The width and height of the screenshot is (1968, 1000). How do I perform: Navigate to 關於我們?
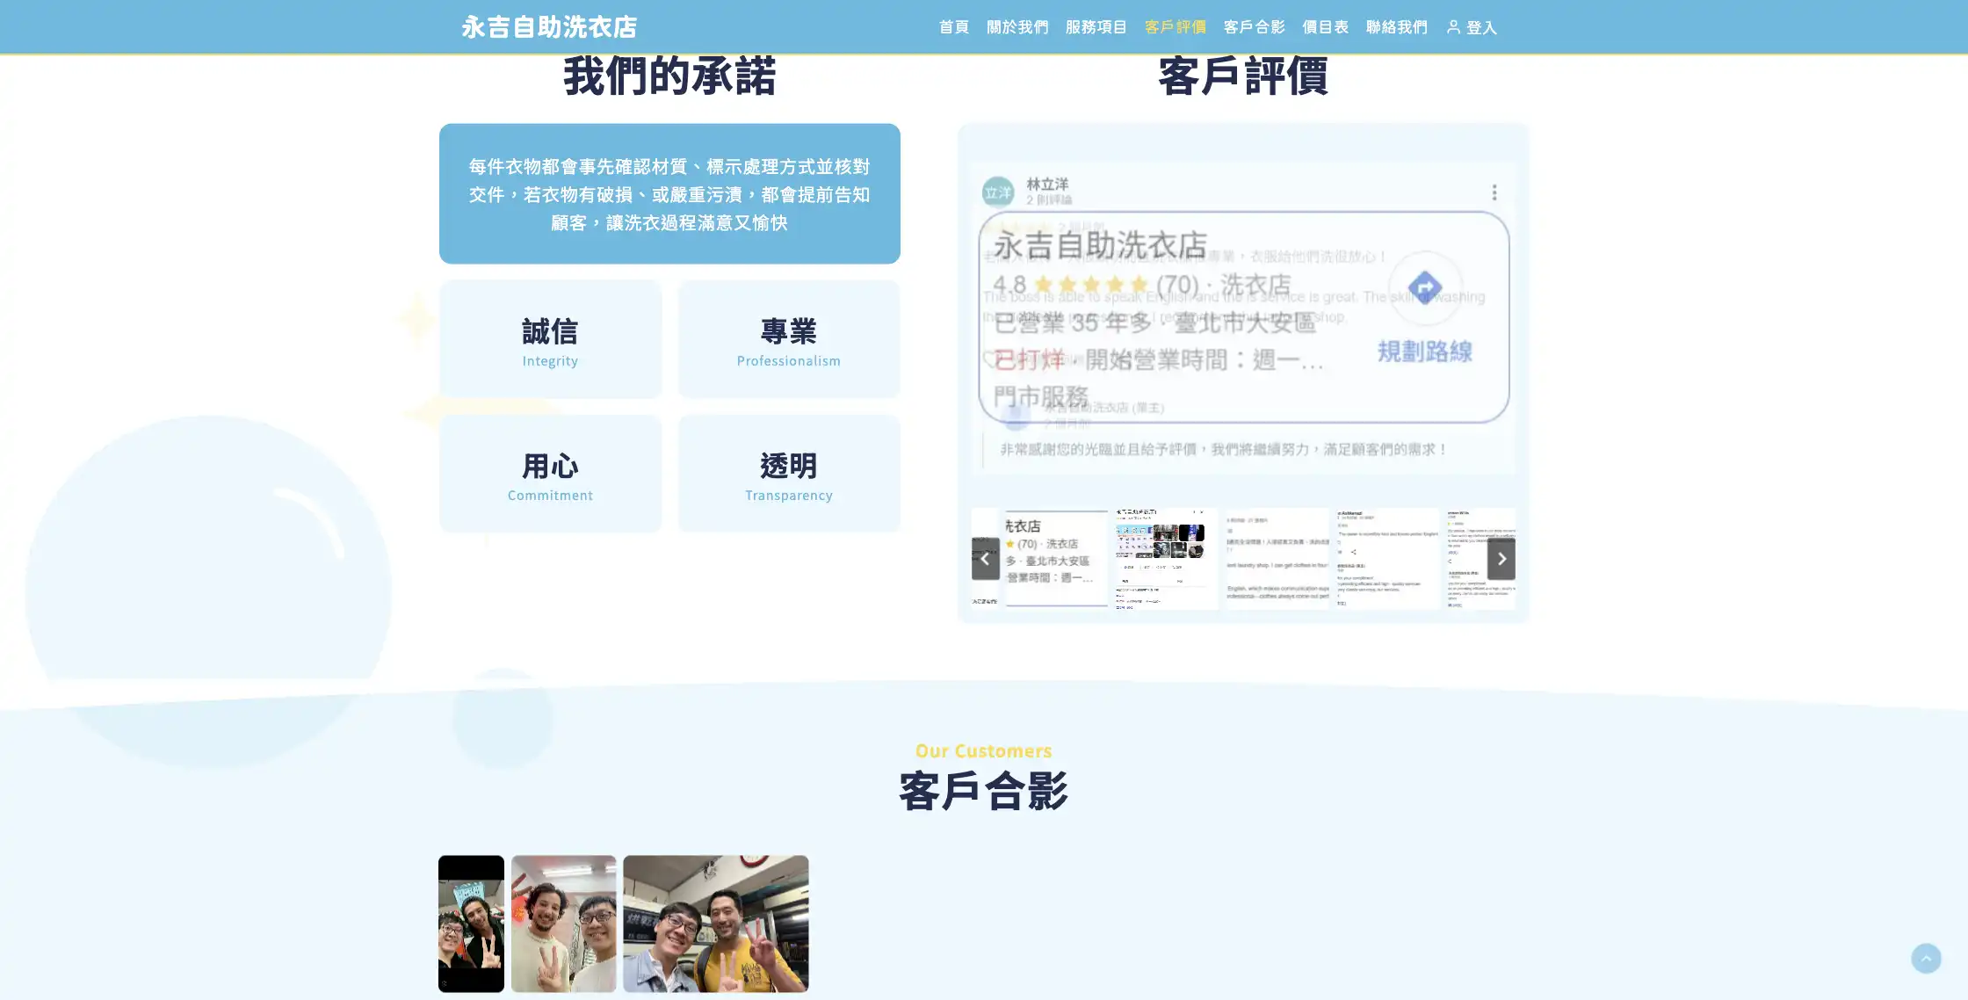point(1017,26)
